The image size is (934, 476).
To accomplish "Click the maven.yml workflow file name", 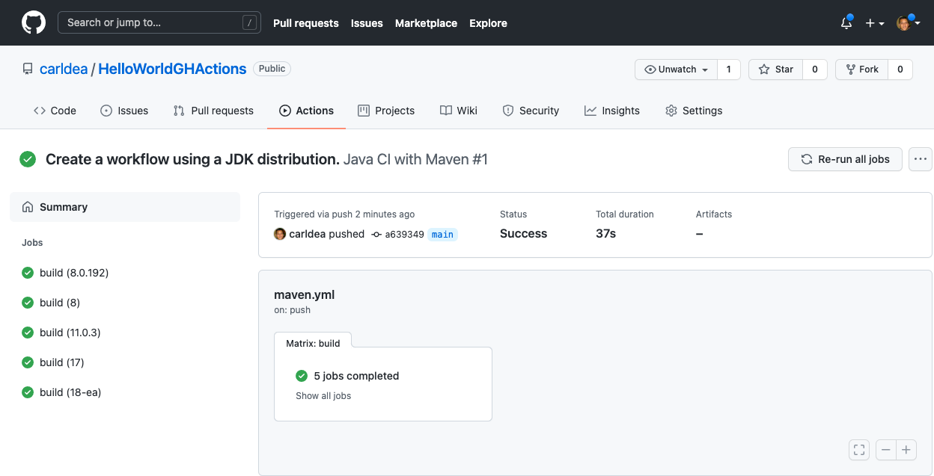I will tap(304, 294).
